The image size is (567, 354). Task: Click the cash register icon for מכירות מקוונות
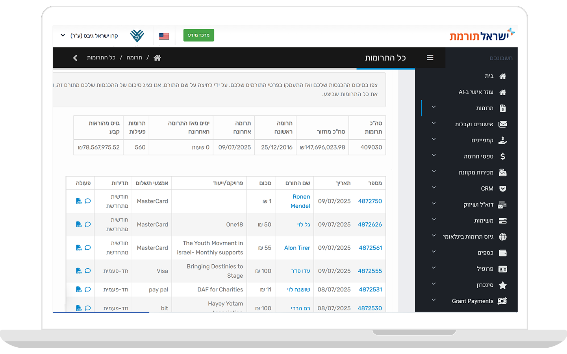[x=503, y=172]
